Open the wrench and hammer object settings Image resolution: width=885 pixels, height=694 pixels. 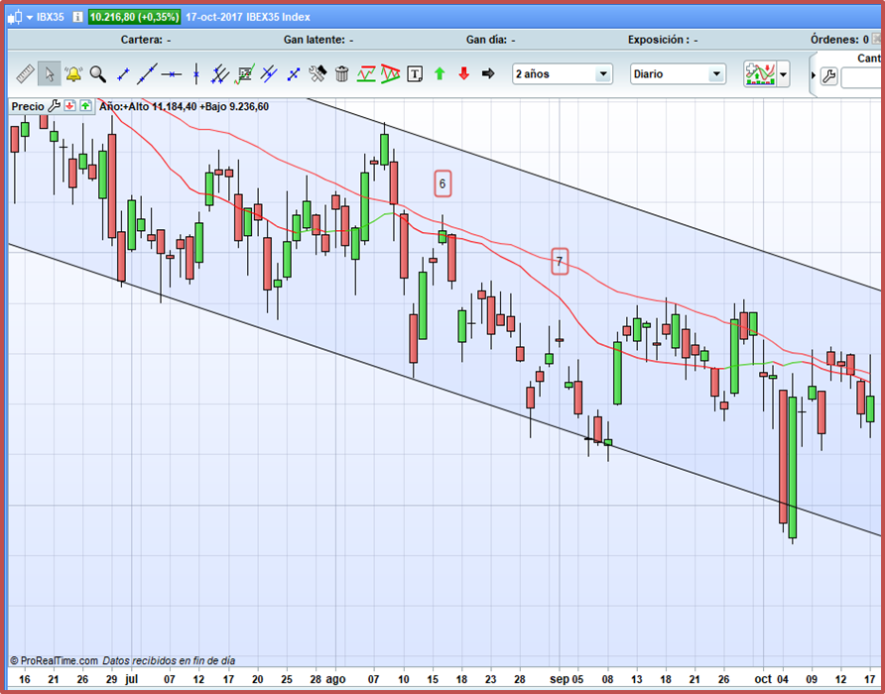[317, 74]
